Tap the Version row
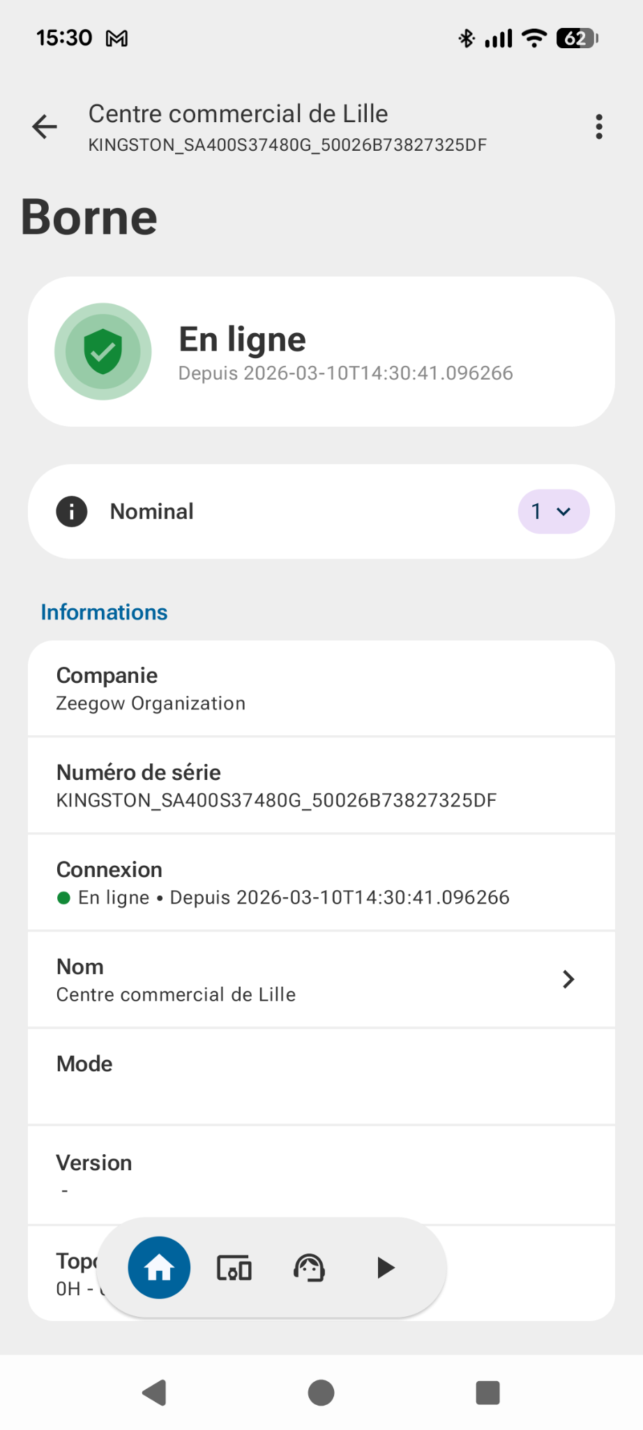 tap(321, 1174)
